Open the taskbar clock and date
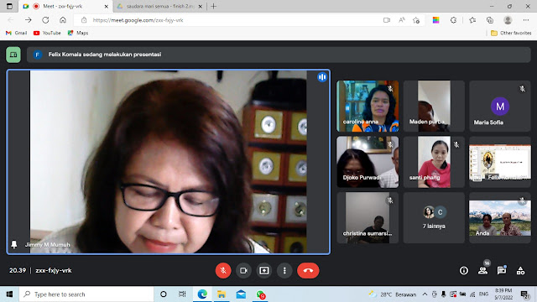The width and height of the screenshot is (537, 302). click(503, 294)
